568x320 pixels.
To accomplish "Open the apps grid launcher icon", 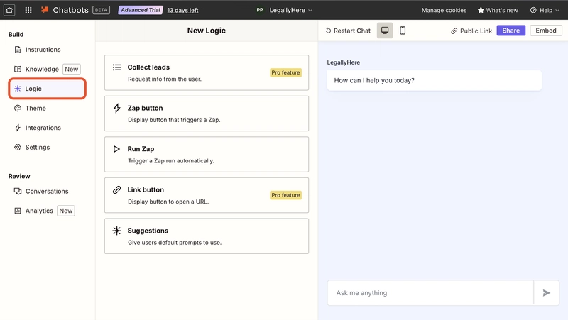I will click(x=28, y=10).
